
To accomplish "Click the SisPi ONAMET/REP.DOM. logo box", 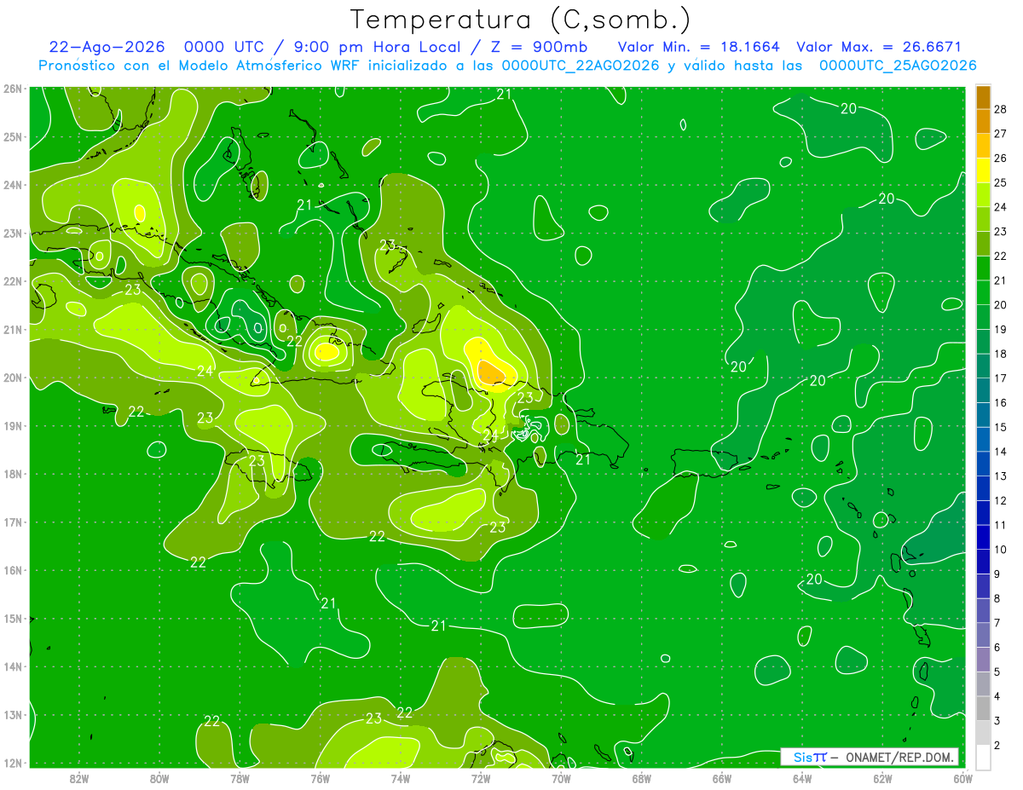I will click(x=869, y=757).
